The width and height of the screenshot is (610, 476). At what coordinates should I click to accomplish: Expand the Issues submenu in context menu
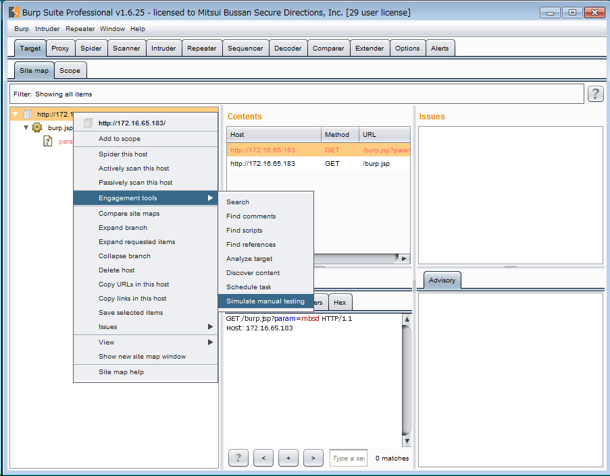(x=210, y=326)
